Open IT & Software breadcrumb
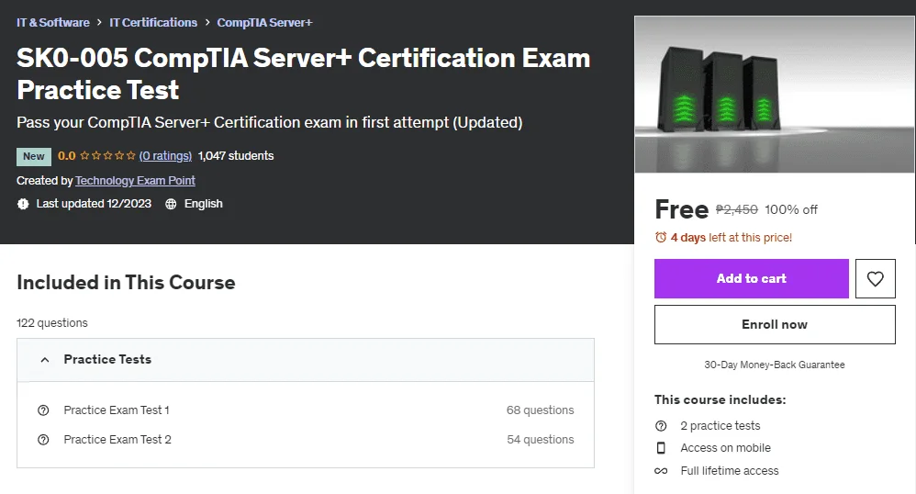Image resolution: width=916 pixels, height=494 pixels. (52, 23)
